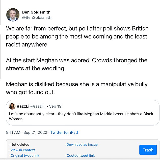Open the Twitter for iPad source link
This screenshot has width=160, height=160.
click(64, 132)
